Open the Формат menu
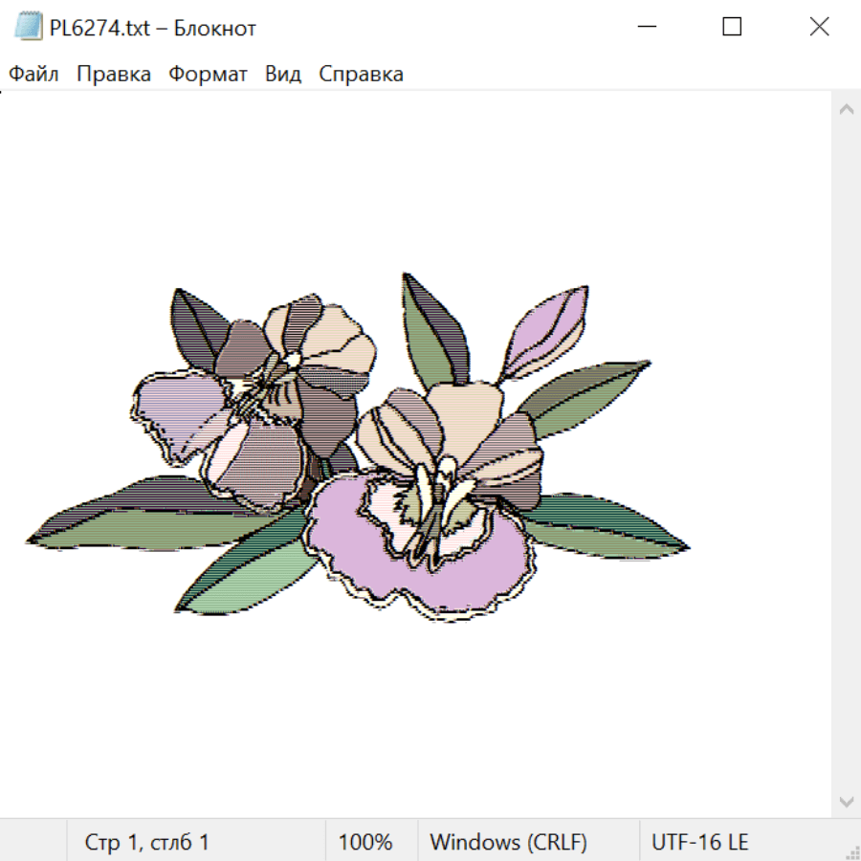The height and width of the screenshot is (861, 861). pos(208,75)
